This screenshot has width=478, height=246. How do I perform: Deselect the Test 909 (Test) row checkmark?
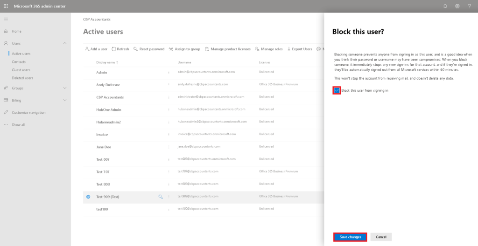[88, 197]
